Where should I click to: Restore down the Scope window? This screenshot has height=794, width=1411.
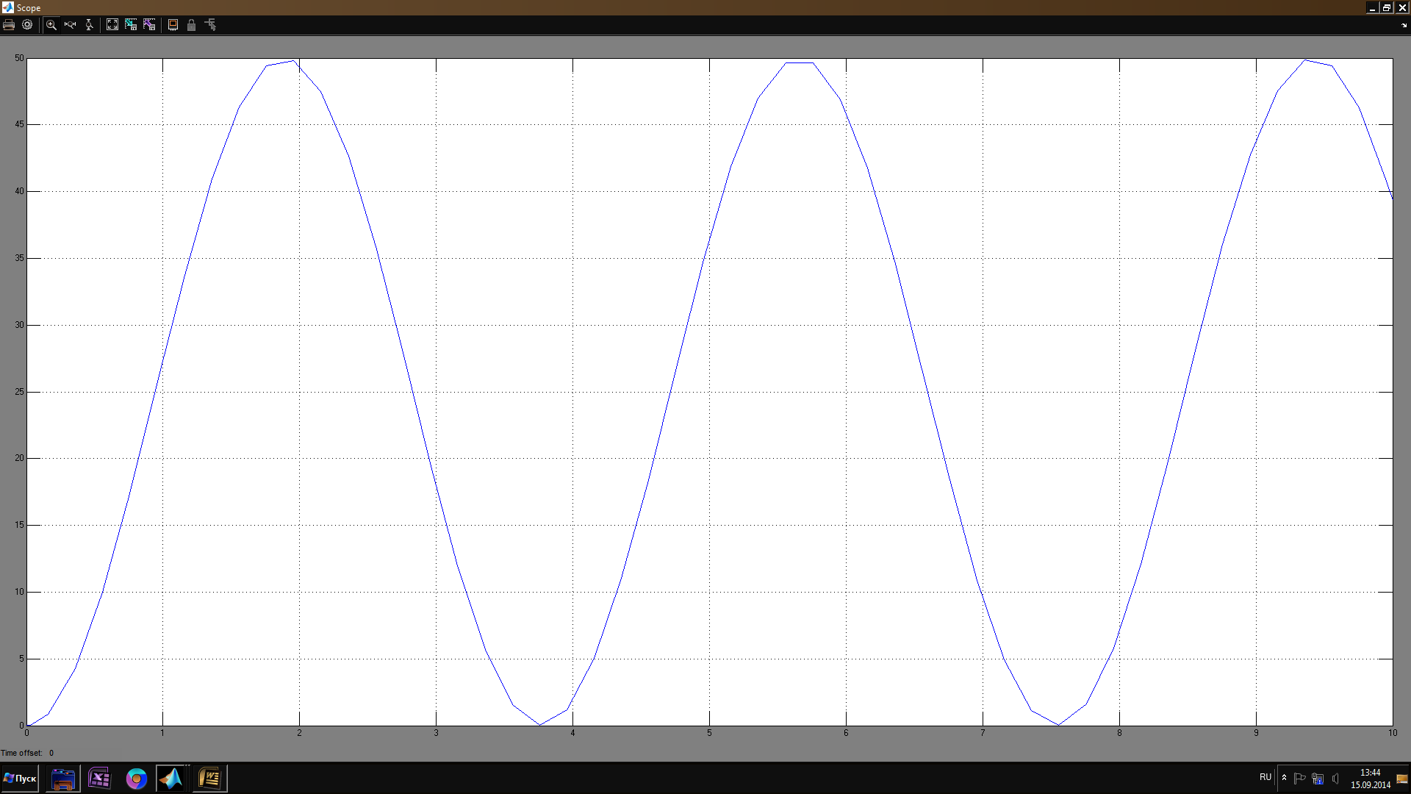1387,7
